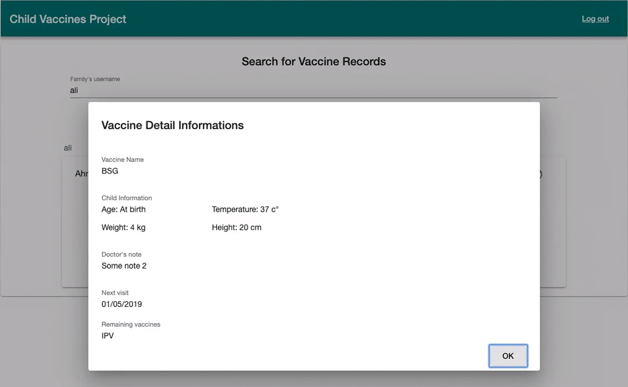Select the IPV remaining vaccine text
This screenshot has height=387, width=628.
[108, 336]
